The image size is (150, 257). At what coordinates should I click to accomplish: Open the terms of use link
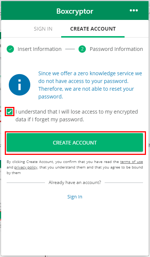click(x=132, y=162)
